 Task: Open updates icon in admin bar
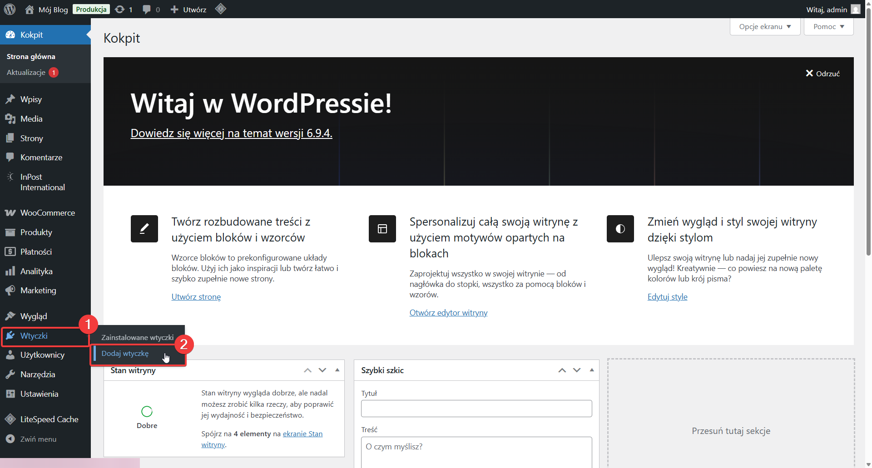[120, 10]
